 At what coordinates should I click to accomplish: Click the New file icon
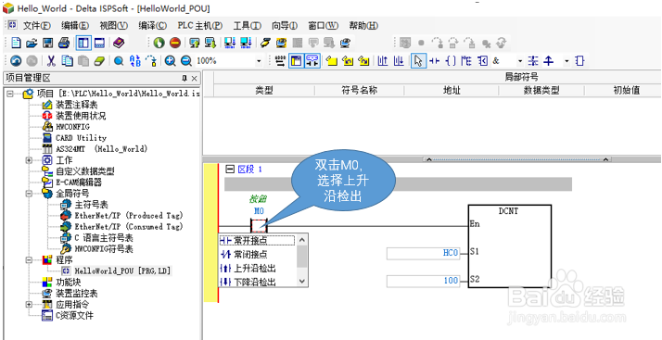16,43
